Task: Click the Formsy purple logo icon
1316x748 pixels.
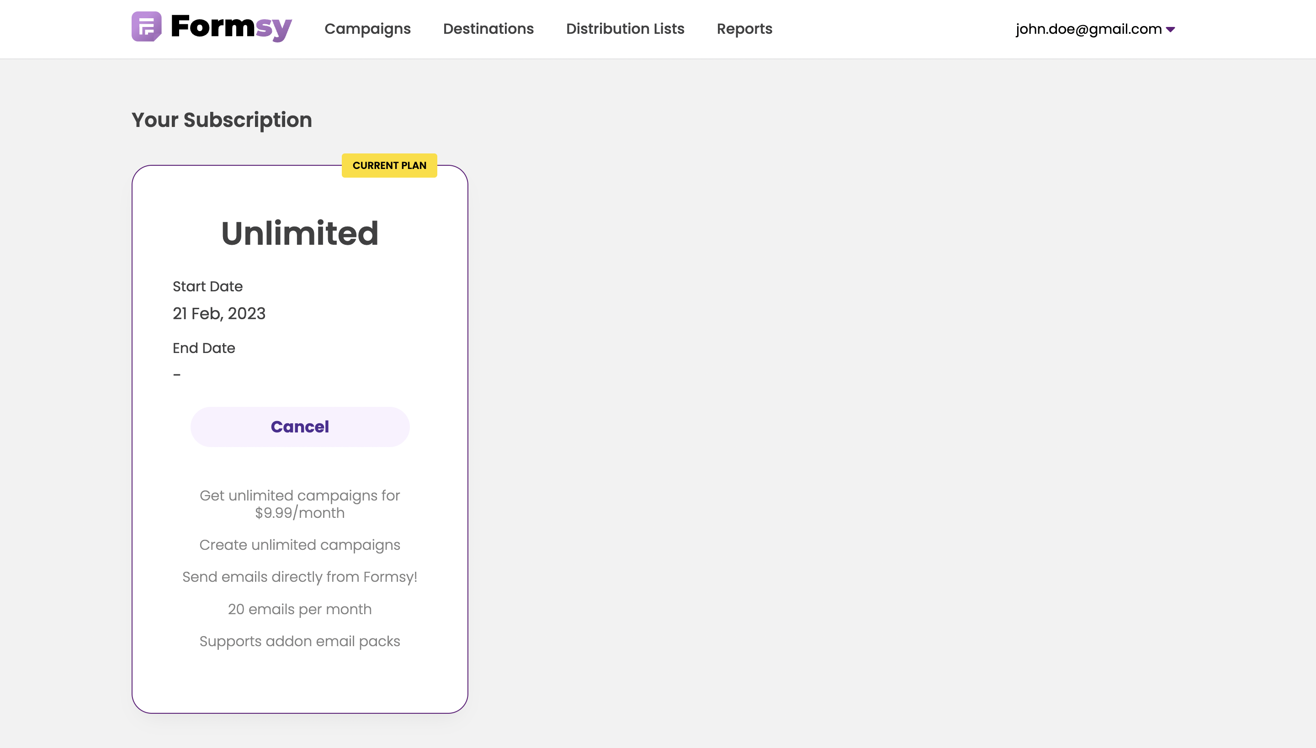Action: (x=147, y=26)
